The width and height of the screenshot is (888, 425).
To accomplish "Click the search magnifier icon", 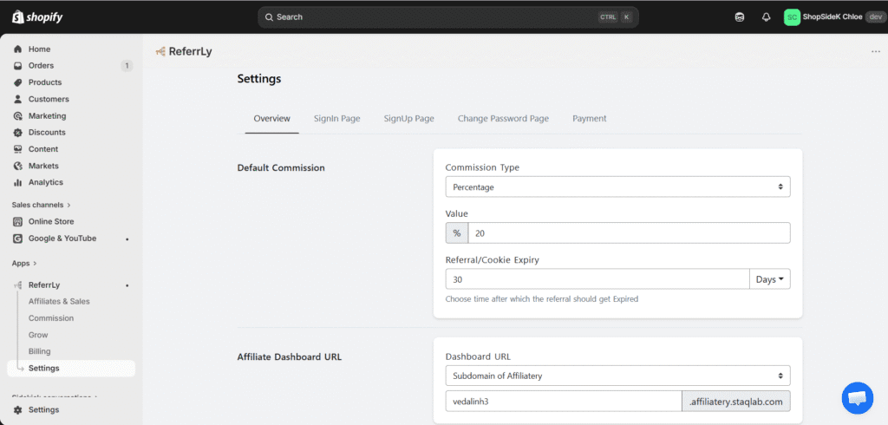I will (x=269, y=17).
